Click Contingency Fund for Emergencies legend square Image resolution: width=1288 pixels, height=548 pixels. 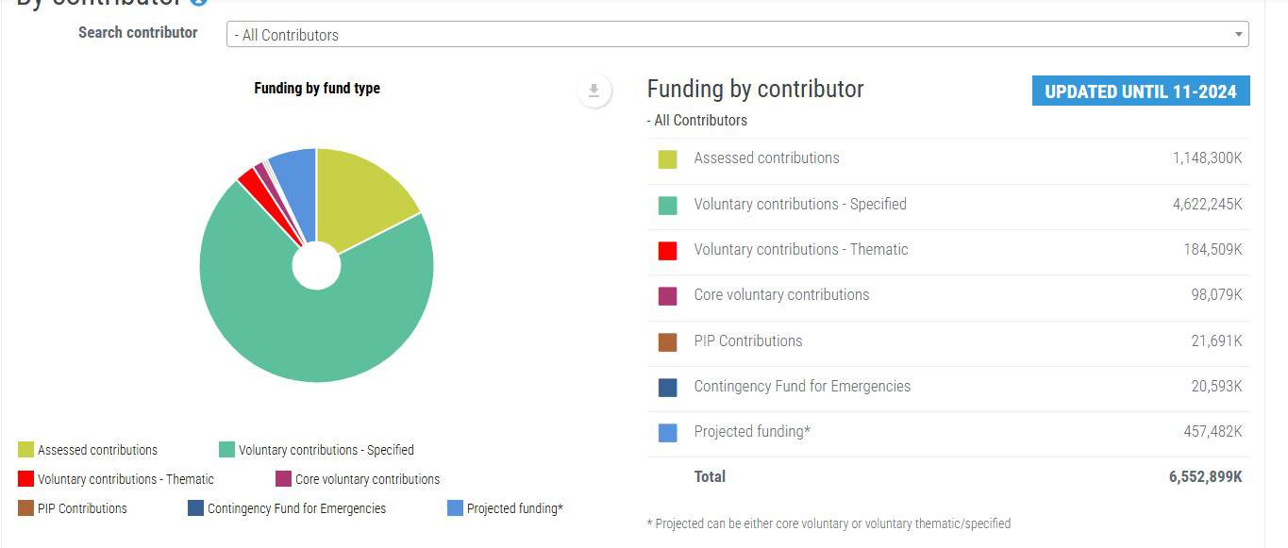196,508
